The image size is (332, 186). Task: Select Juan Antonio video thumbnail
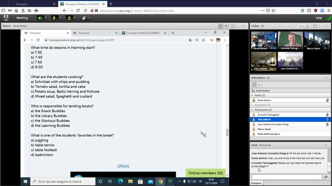290,61
